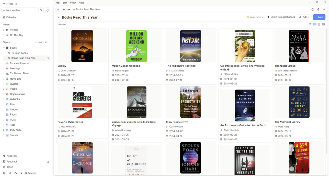Switch to list view layout
The height and width of the screenshot is (176, 329).
point(310,24)
